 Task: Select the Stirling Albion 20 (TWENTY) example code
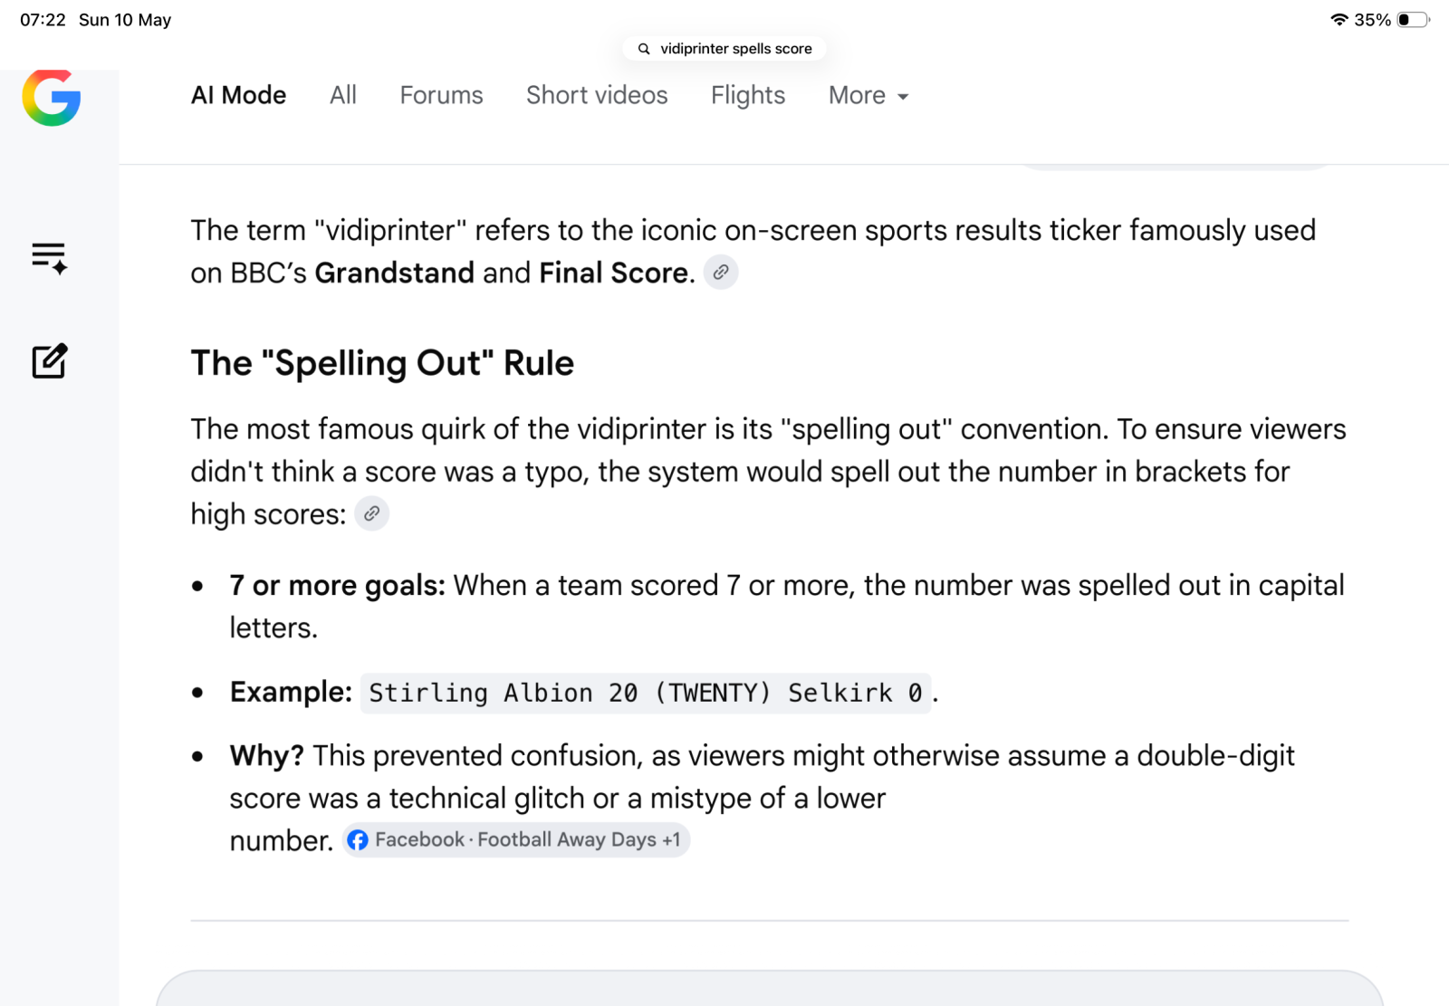coord(646,694)
